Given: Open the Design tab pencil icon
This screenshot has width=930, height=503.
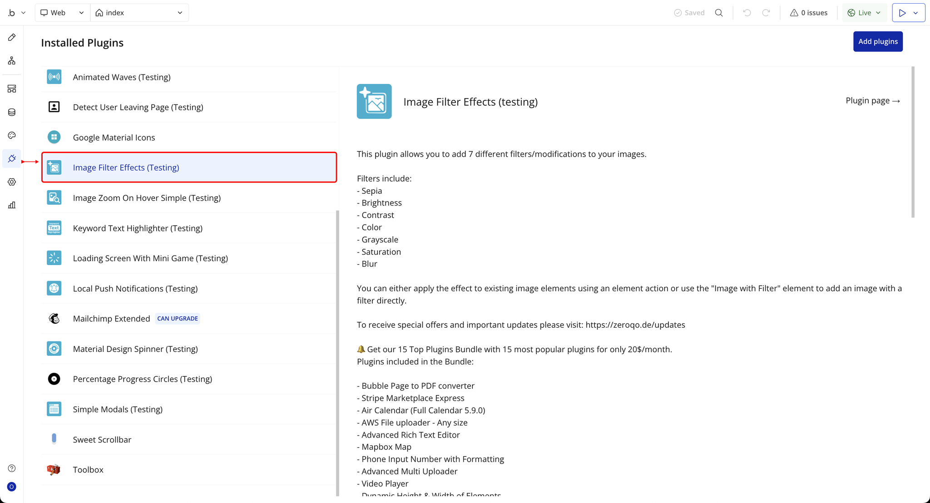Looking at the screenshot, I should [x=12, y=37].
